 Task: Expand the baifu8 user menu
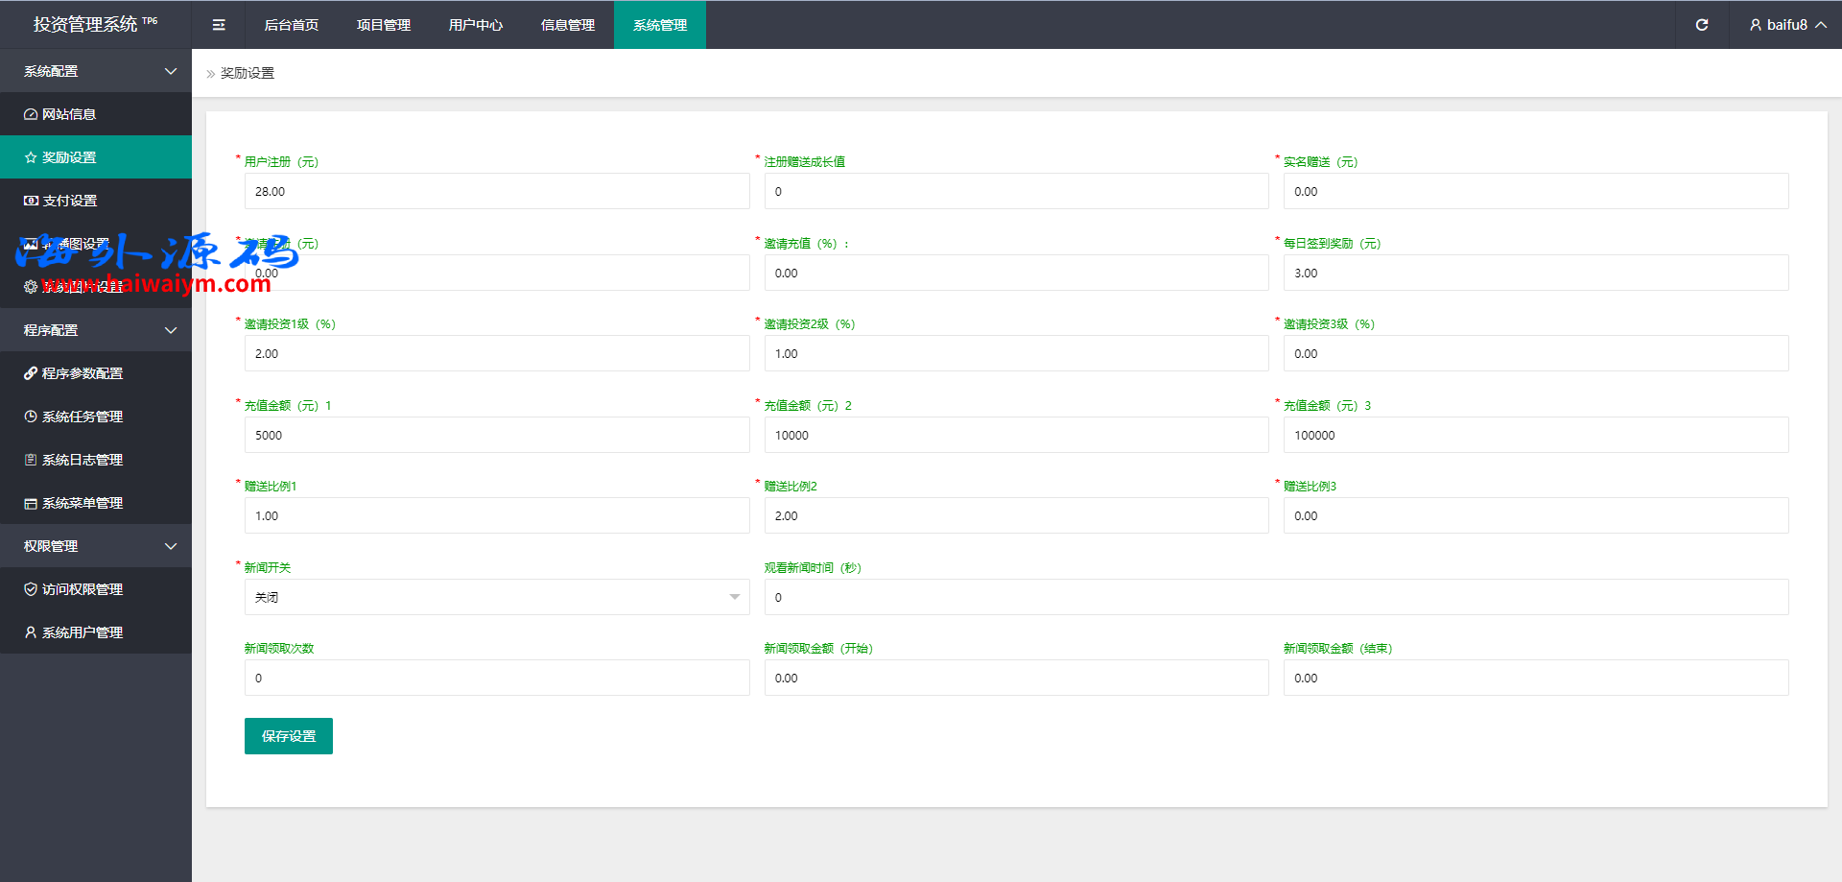(x=1786, y=25)
